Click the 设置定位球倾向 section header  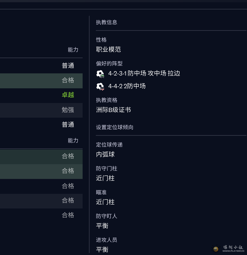point(115,127)
